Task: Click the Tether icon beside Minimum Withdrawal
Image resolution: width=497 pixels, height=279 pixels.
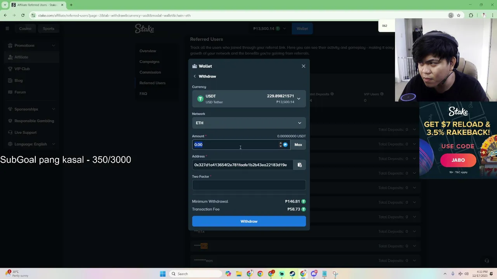Action: pos(304,201)
